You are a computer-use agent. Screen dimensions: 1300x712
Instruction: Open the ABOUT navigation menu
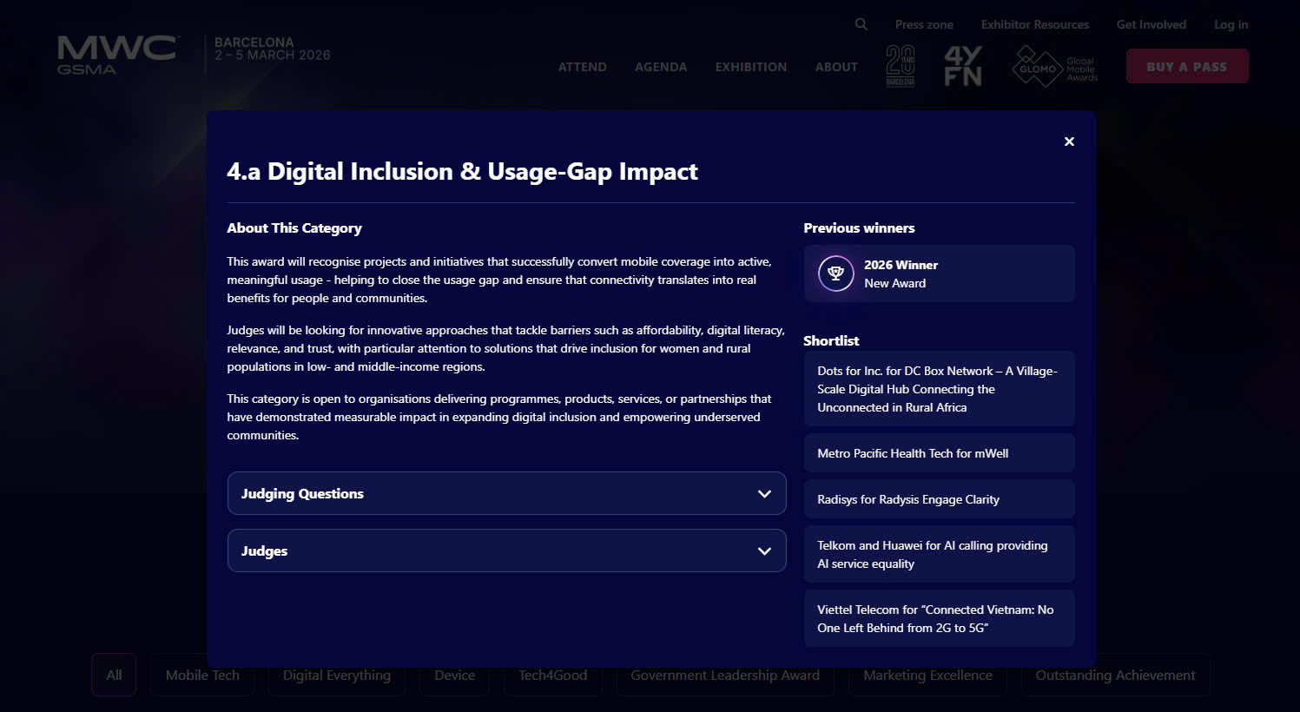[x=835, y=67]
